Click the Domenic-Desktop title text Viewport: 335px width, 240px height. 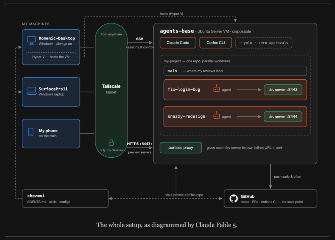point(57,38)
